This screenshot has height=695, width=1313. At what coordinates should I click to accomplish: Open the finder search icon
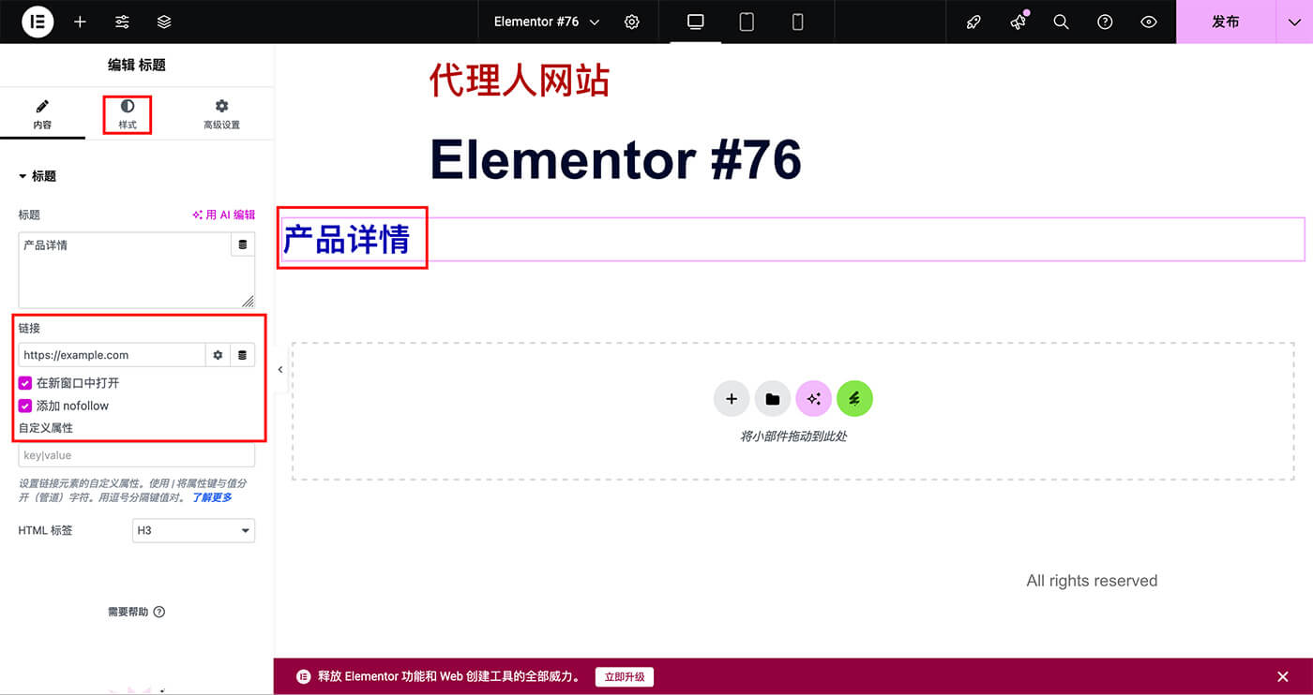click(x=1061, y=22)
